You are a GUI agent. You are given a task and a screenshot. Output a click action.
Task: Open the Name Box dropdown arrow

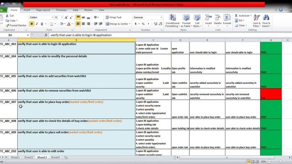coord(28,35)
